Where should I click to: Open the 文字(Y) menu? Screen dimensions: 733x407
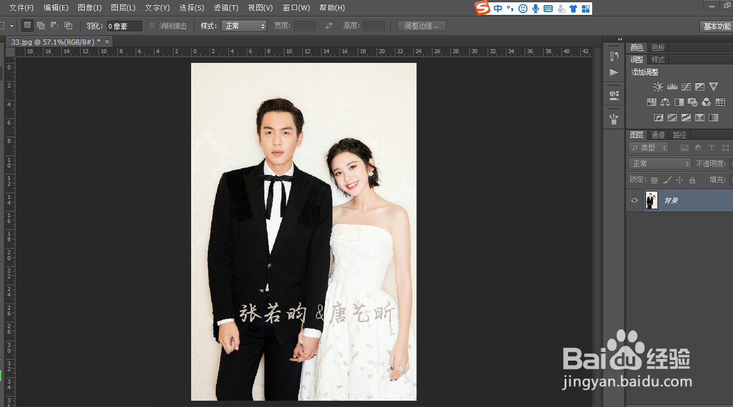[x=157, y=8]
